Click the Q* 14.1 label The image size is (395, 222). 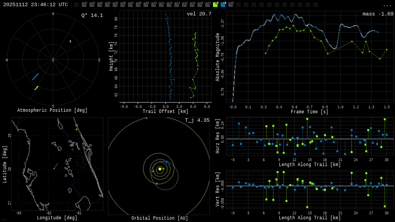tap(92, 15)
